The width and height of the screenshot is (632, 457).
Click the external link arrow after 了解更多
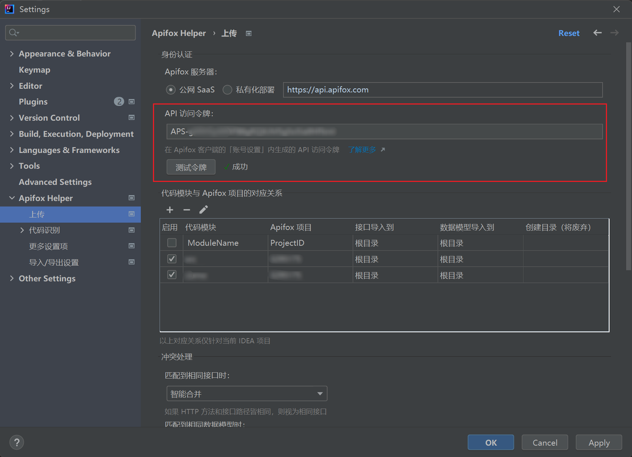pyautogui.click(x=383, y=149)
